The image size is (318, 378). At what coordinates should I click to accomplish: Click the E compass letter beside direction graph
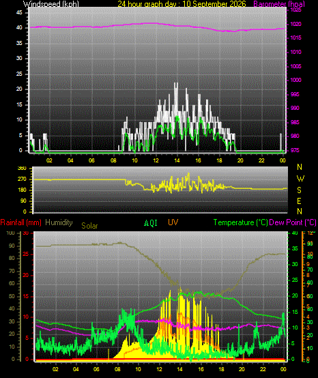tap(299, 201)
